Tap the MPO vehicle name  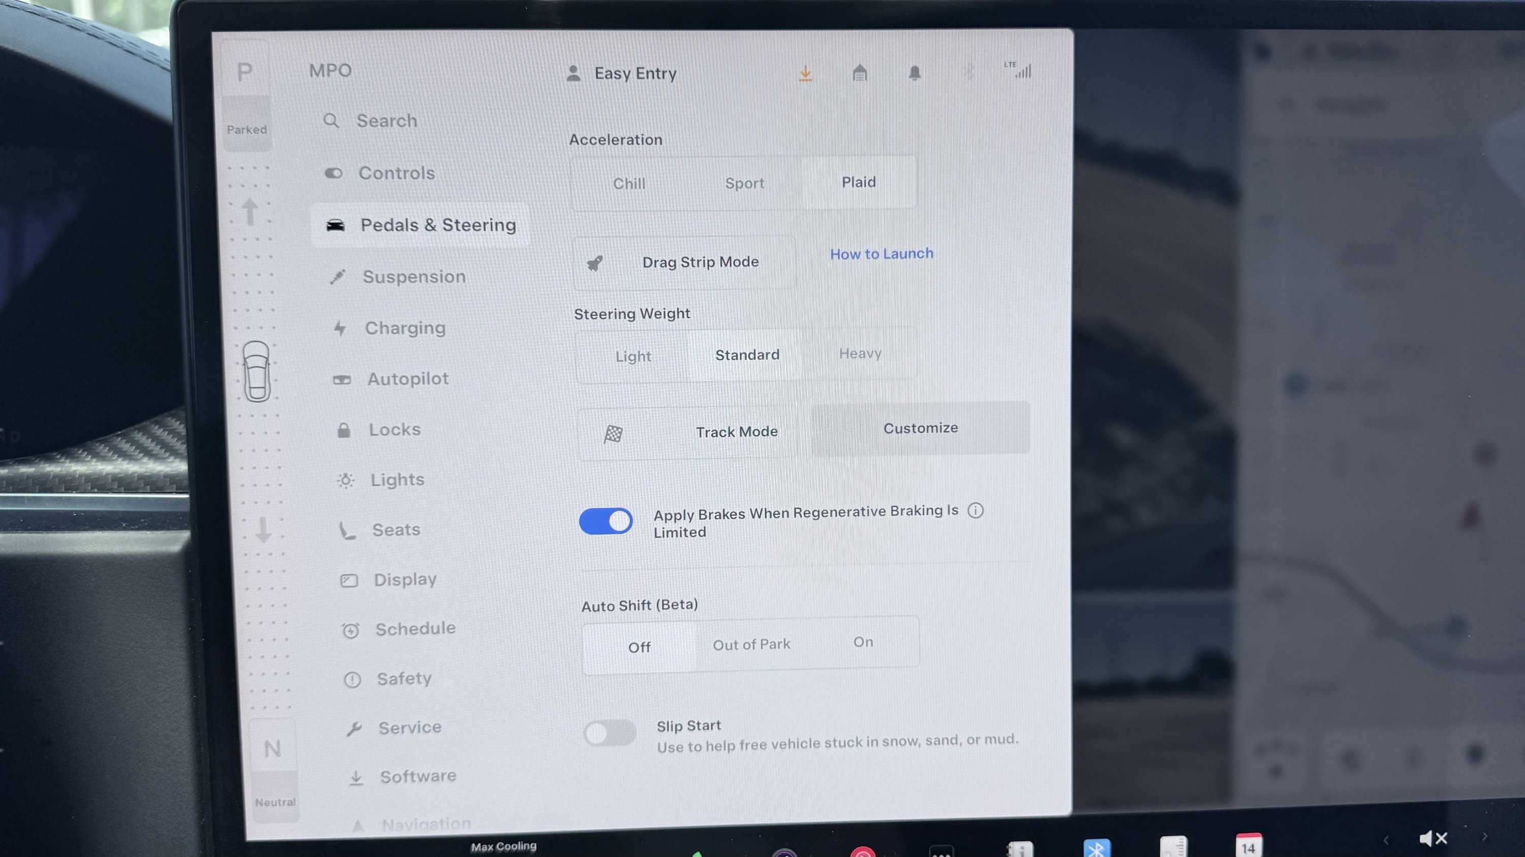point(330,71)
